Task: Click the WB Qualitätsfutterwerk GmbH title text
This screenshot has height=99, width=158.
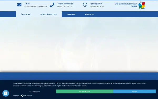Action: pyautogui.click(x=126, y=5)
